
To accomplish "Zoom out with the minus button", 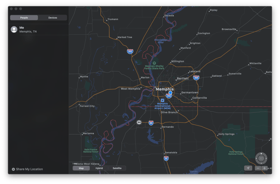I will (x=258, y=168).
